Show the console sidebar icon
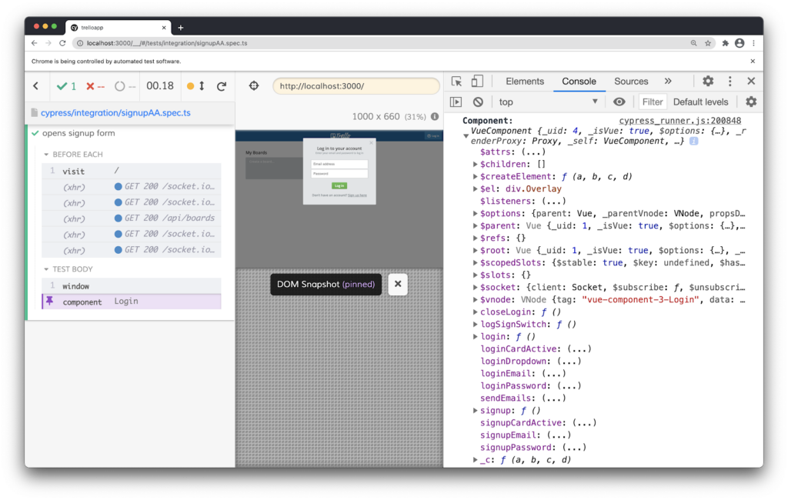This screenshot has height=500, width=788. tap(456, 102)
